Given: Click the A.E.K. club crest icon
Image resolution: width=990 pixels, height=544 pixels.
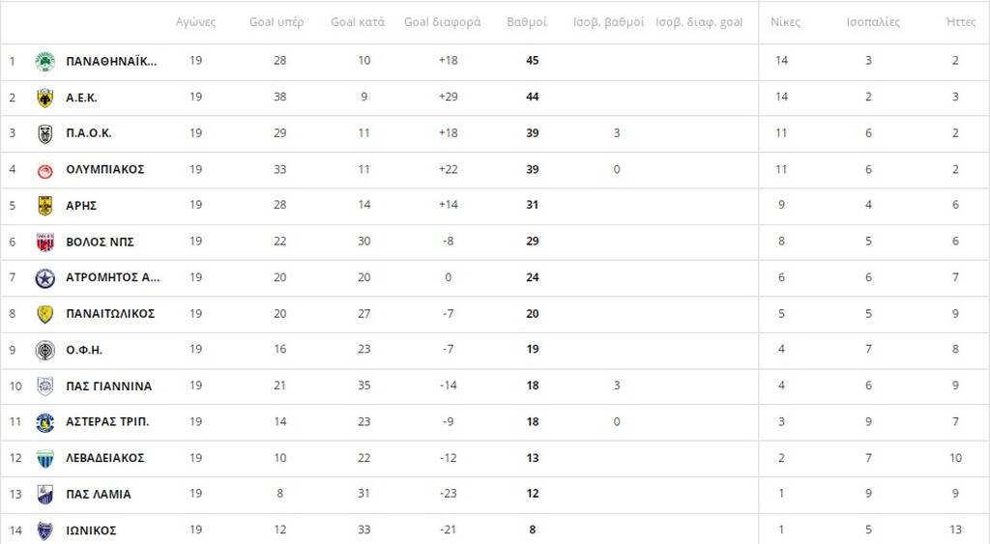Looking at the screenshot, I should [44, 98].
